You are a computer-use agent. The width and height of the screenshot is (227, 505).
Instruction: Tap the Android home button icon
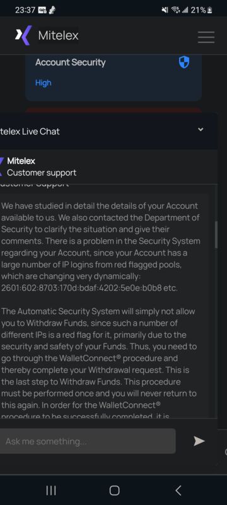114,490
